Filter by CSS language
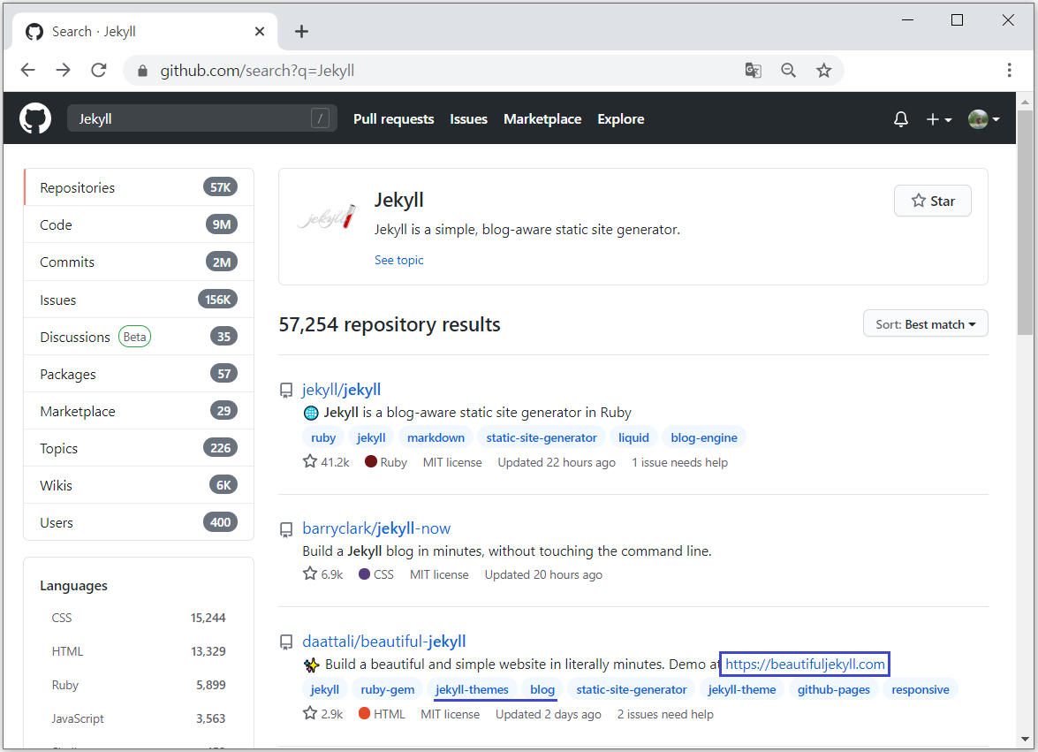 point(139,618)
